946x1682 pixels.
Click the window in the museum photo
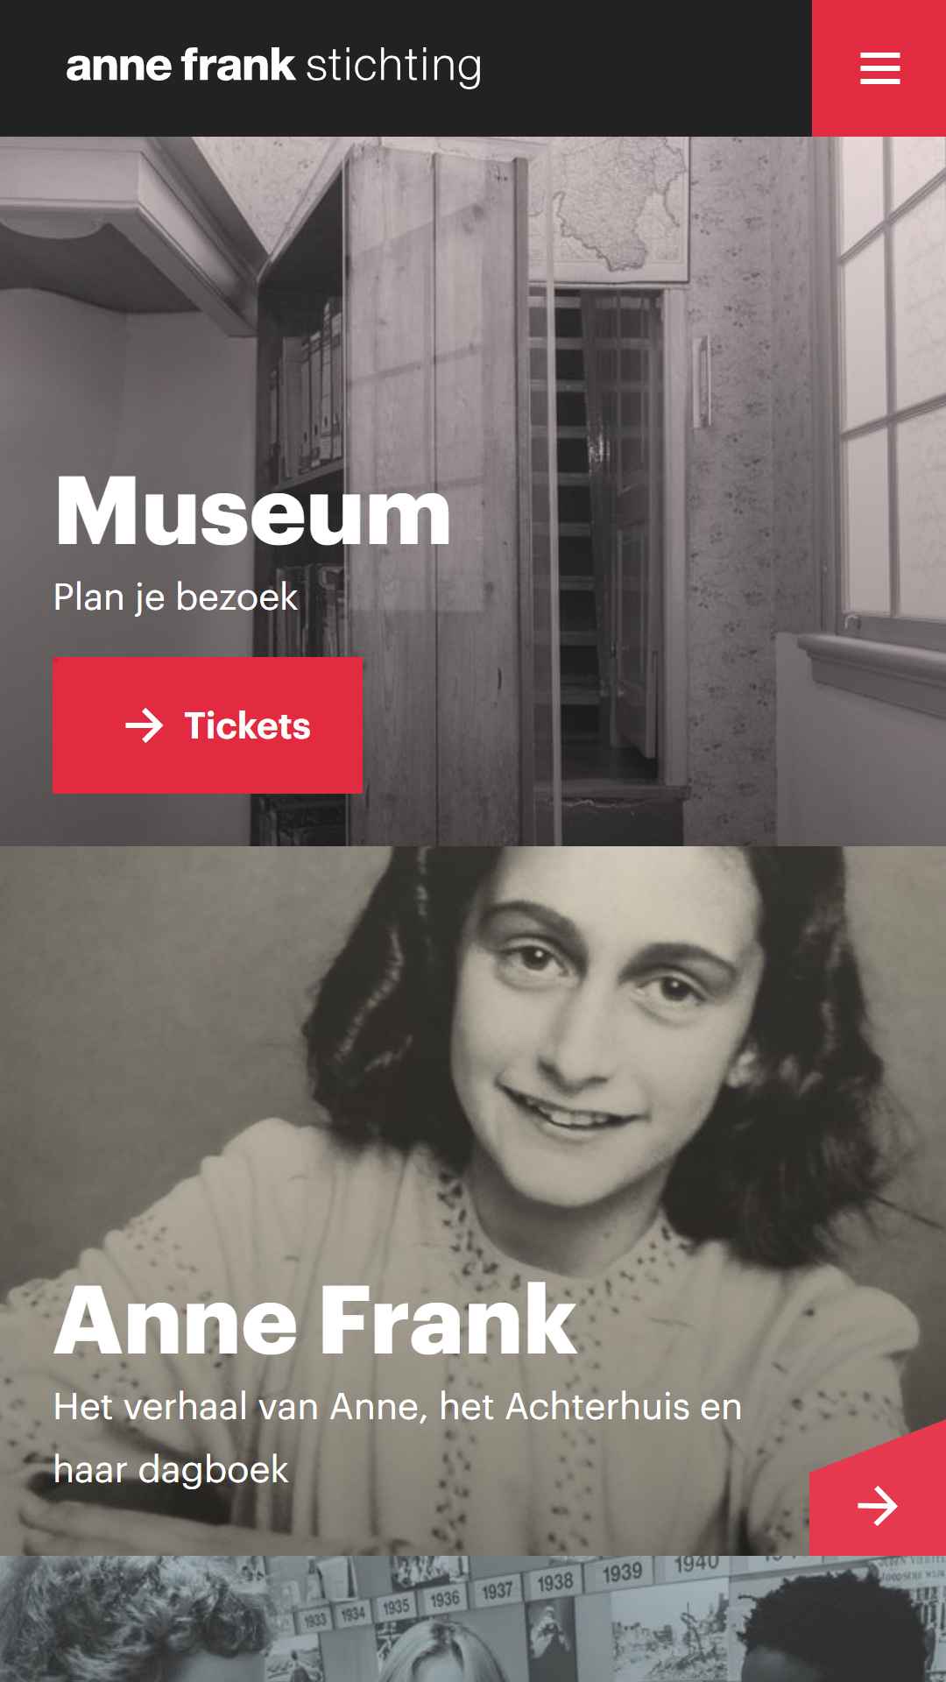pos(886,385)
